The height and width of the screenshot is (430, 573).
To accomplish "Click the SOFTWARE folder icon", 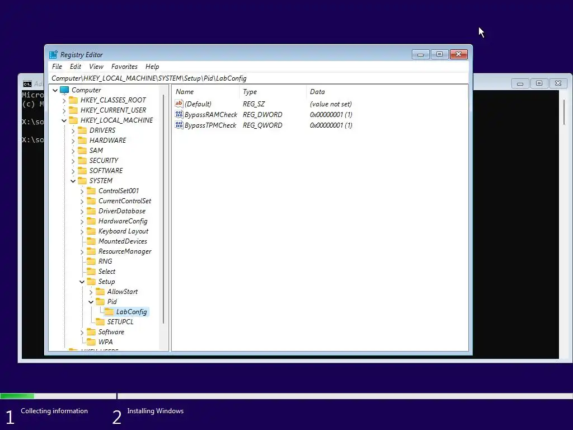I will click(83, 170).
